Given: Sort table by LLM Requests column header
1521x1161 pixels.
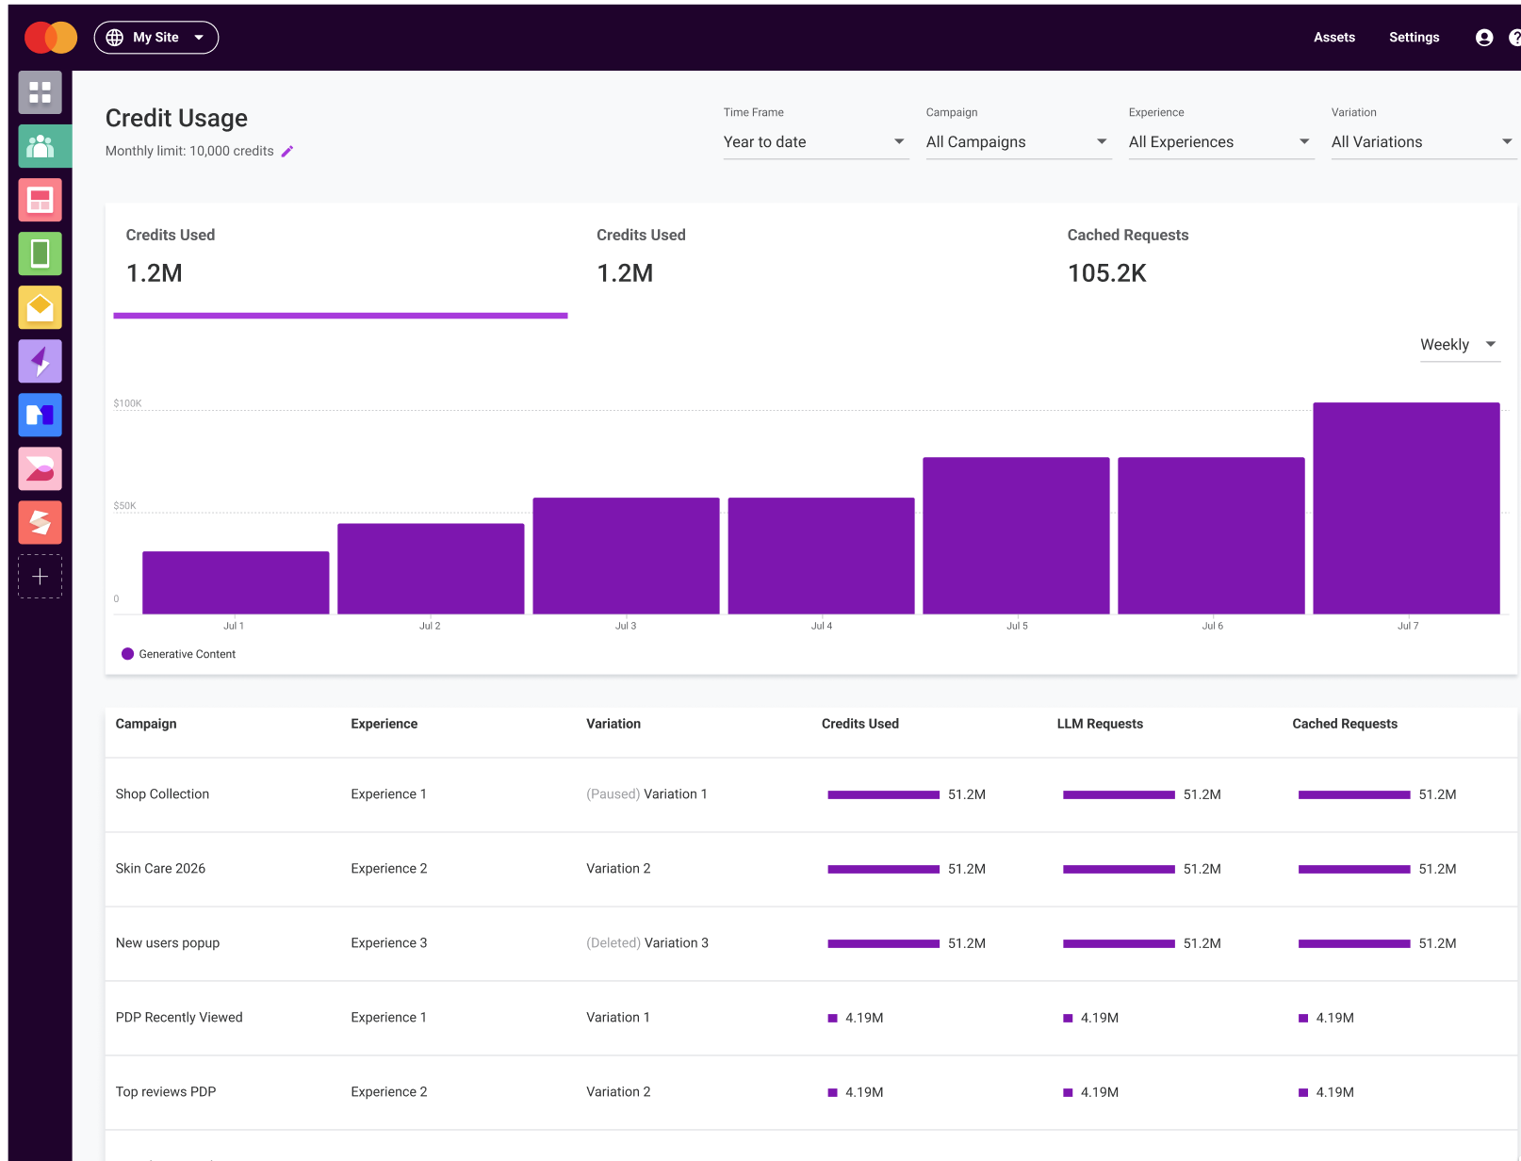Looking at the screenshot, I should (1100, 724).
